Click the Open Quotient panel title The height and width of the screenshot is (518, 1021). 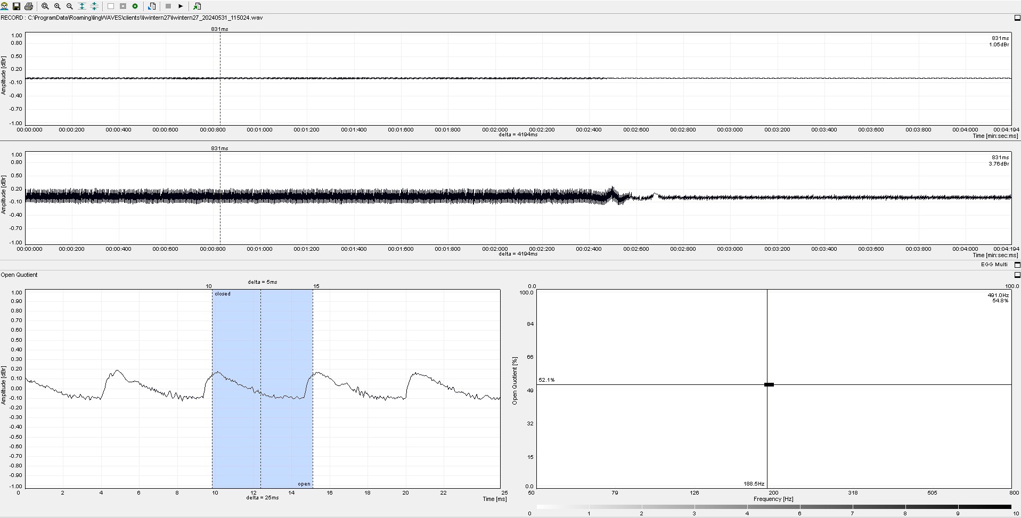[19, 275]
